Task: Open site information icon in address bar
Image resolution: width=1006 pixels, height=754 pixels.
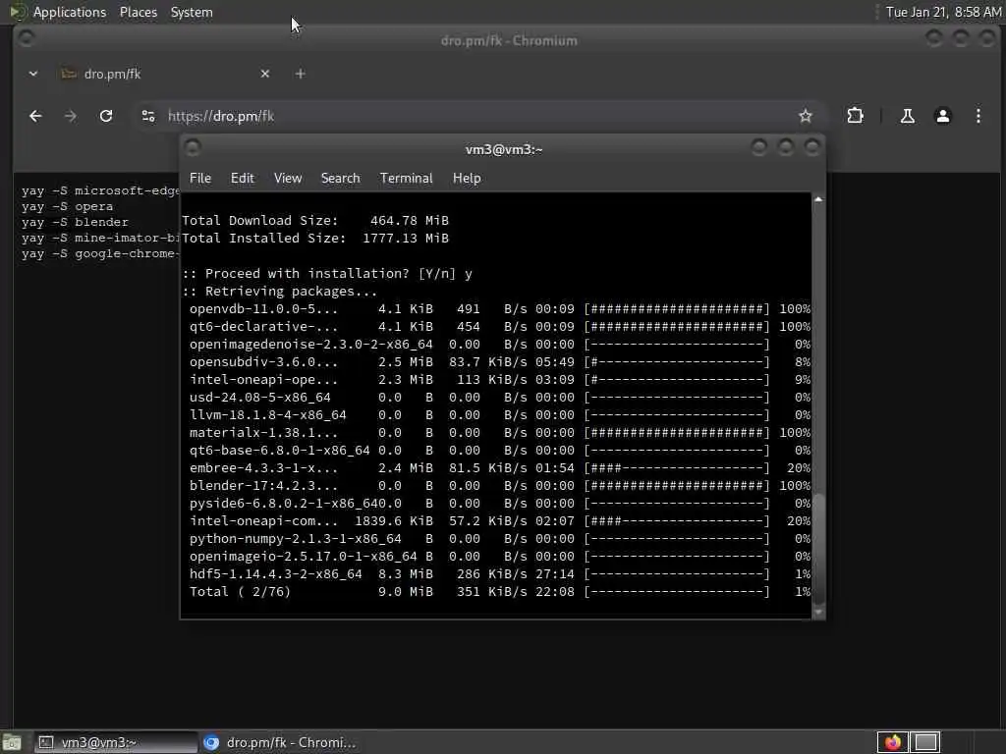Action: click(x=148, y=116)
